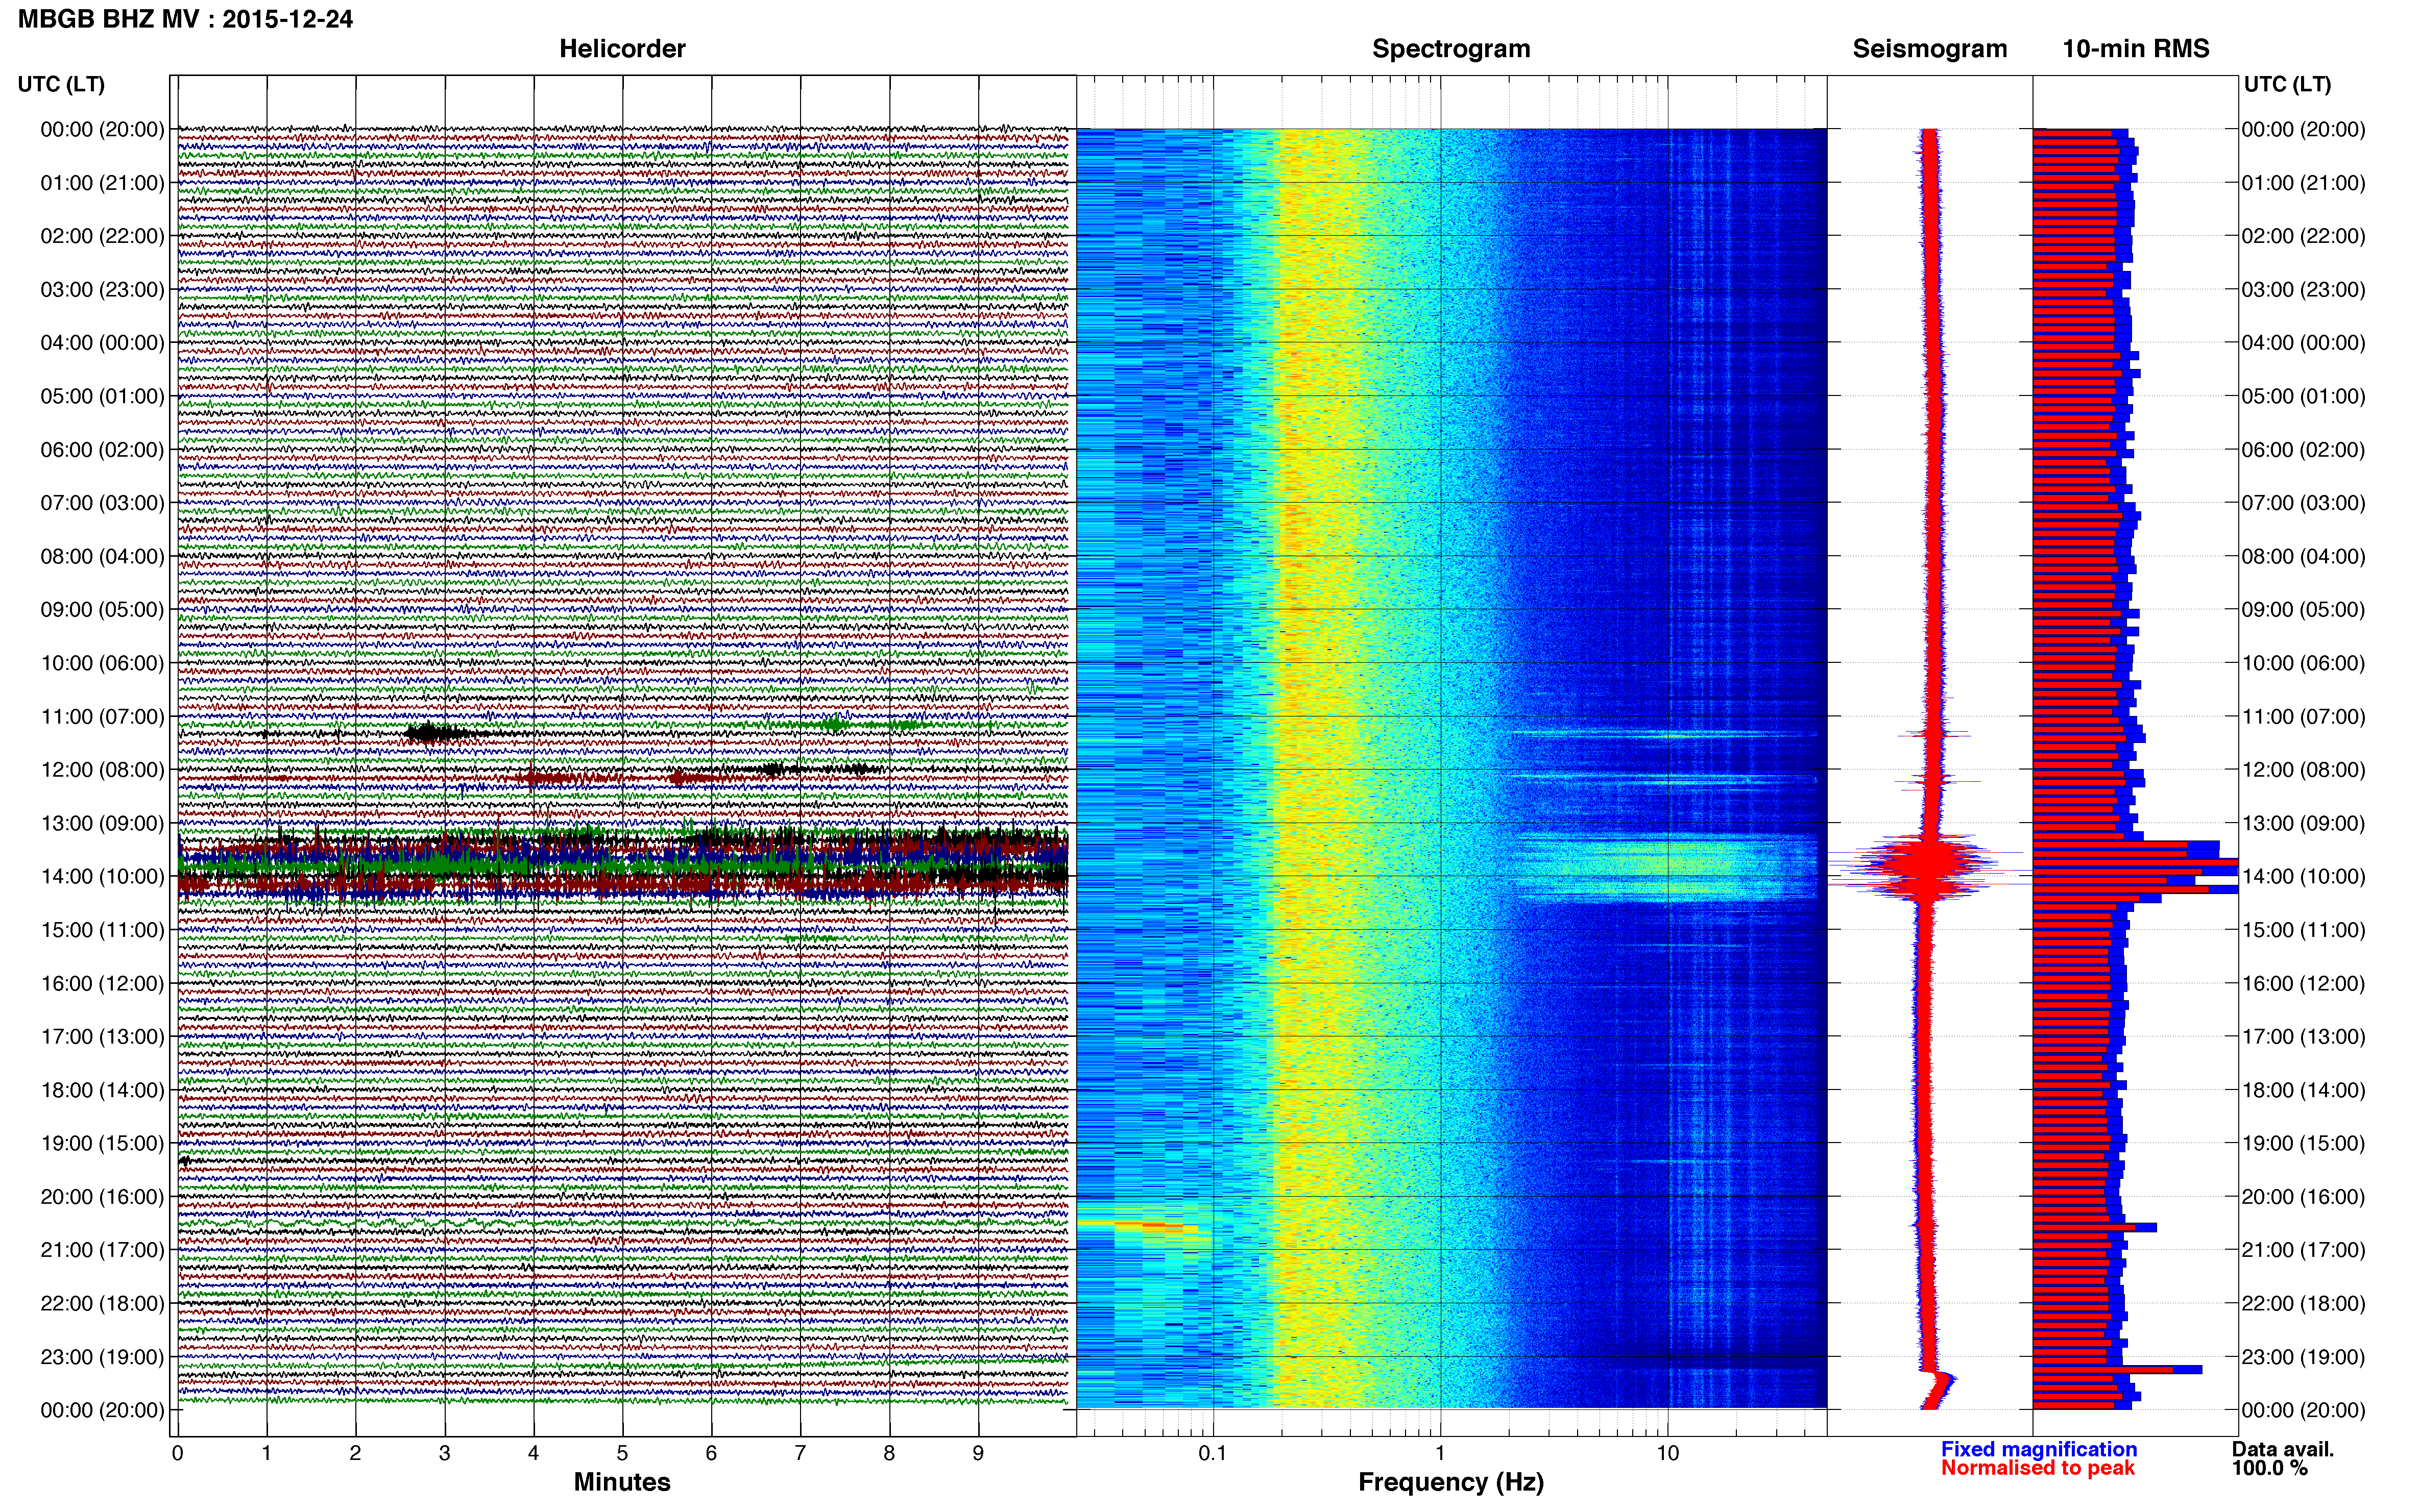Select the 'Helicorder' panel heading
The height and width of the screenshot is (1512, 2420).
(x=622, y=49)
